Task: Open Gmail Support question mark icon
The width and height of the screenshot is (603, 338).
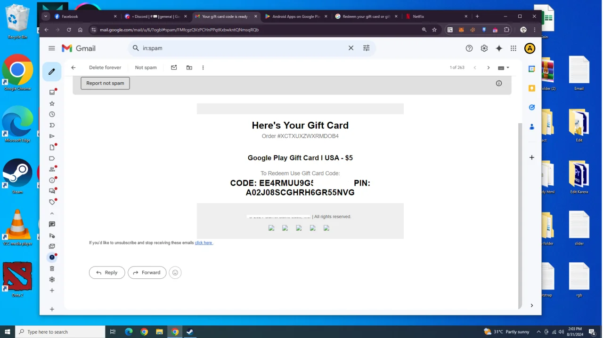Action: tap(469, 48)
